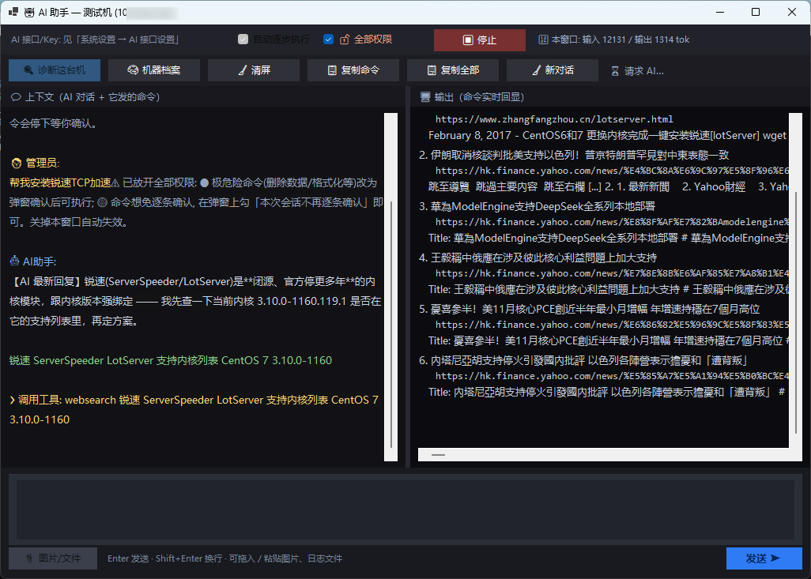Copy everything with 复制全部
This screenshot has width=811, height=579.
pos(453,70)
